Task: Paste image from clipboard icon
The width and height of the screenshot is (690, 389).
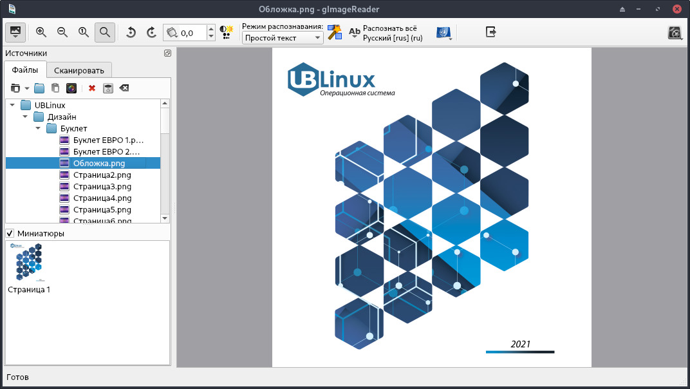Action: (55, 88)
